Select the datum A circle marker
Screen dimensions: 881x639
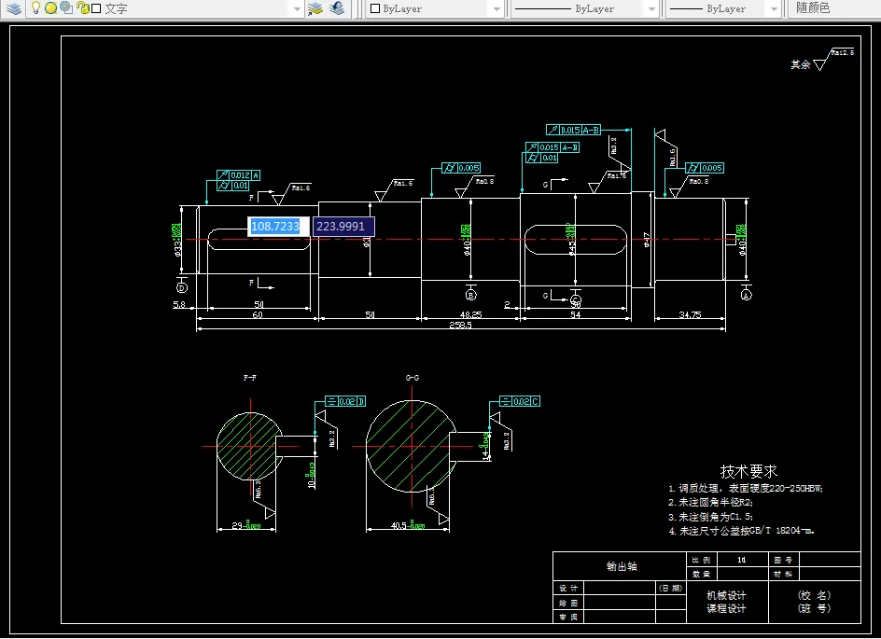(x=747, y=294)
